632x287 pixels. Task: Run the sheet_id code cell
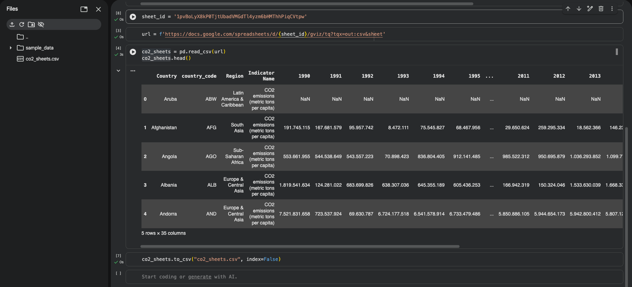coord(133,17)
